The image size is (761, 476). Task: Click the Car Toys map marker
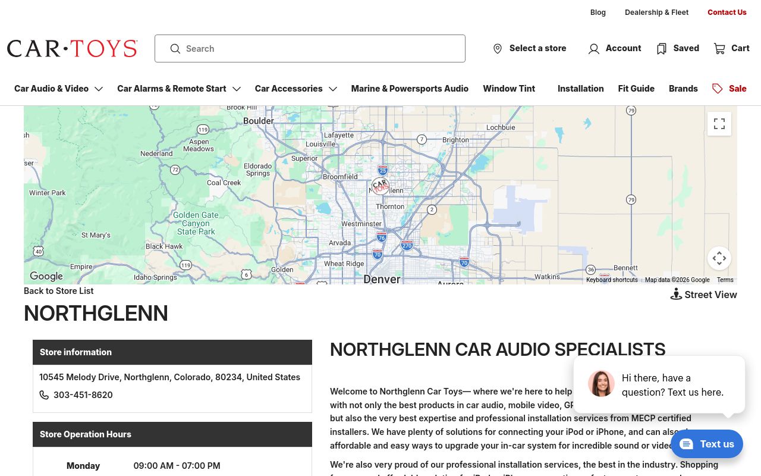(380, 186)
